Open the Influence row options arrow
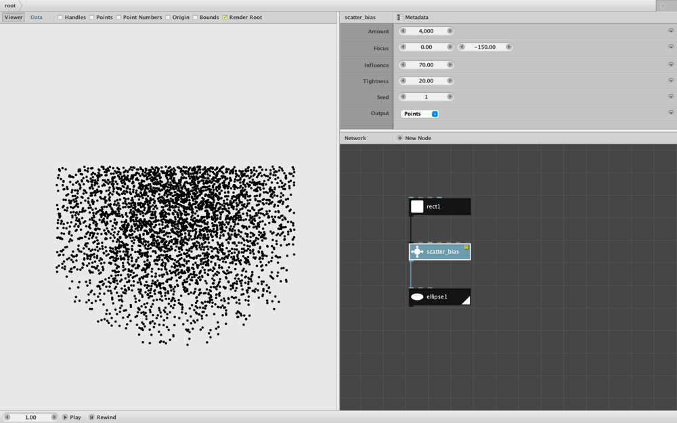 pyautogui.click(x=671, y=65)
